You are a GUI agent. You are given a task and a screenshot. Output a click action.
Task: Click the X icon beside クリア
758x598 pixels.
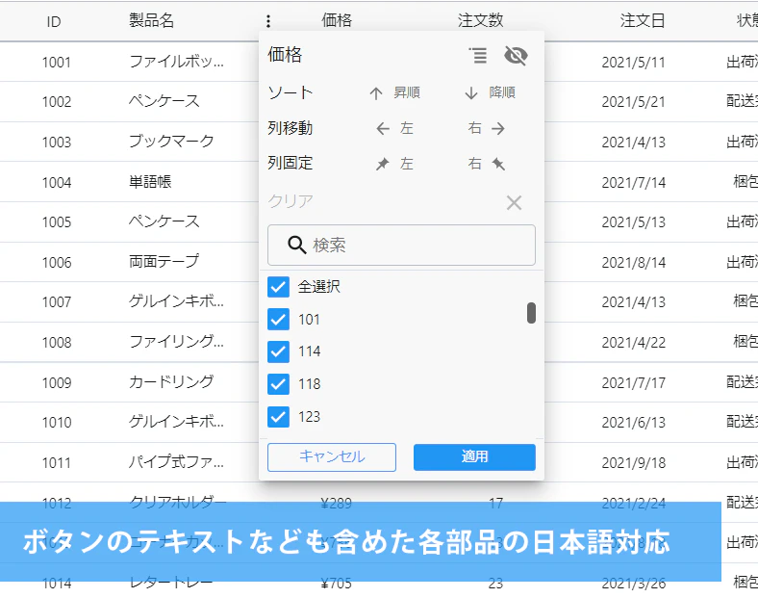(514, 203)
